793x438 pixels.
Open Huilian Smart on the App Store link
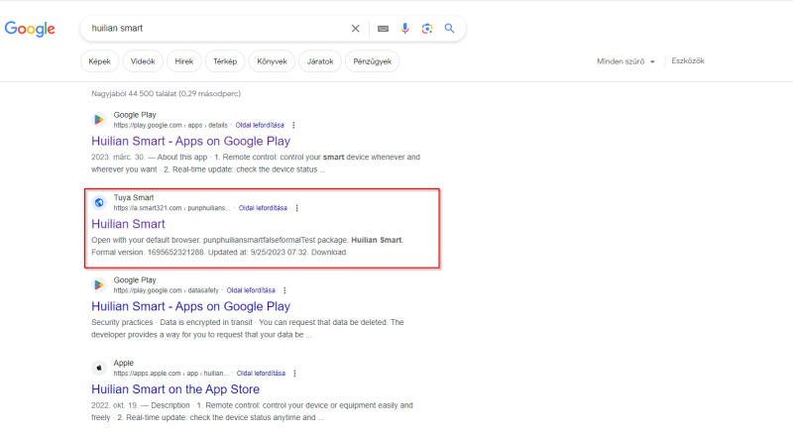(175, 388)
